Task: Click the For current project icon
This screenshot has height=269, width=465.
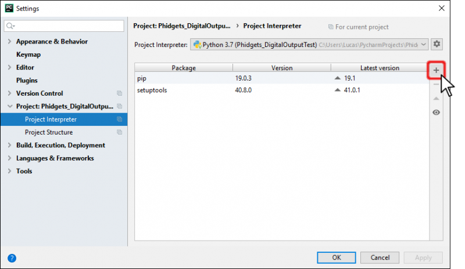Action: coord(331,27)
